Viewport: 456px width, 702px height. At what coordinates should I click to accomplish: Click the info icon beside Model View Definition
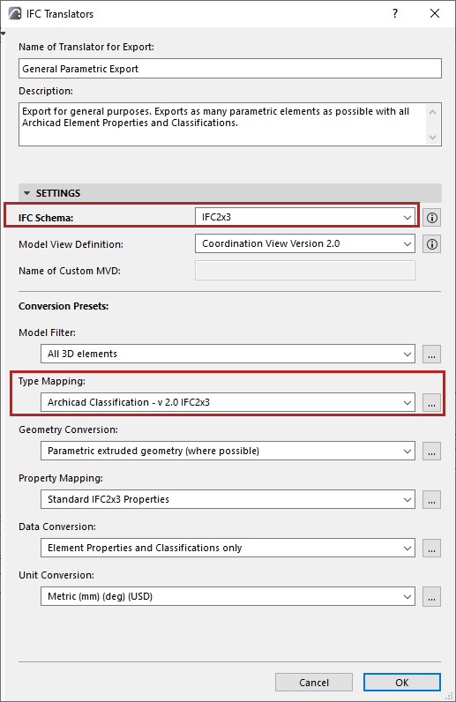pyautogui.click(x=432, y=244)
